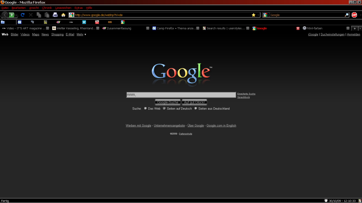
Task: Open the 'Sucheinstellungen' link
Action: coord(333,34)
